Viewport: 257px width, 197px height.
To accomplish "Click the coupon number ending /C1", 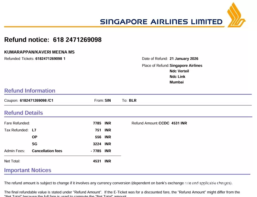I will (37, 101).
